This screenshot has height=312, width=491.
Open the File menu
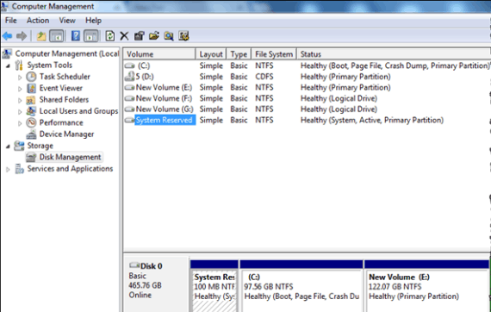tap(10, 21)
